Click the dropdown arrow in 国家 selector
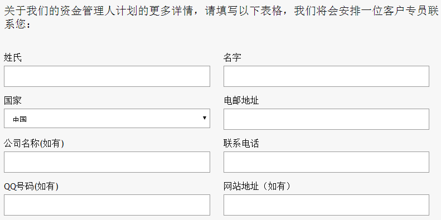Image resolution: width=441 pixels, height=220 pixels. (x=205, y=118)
